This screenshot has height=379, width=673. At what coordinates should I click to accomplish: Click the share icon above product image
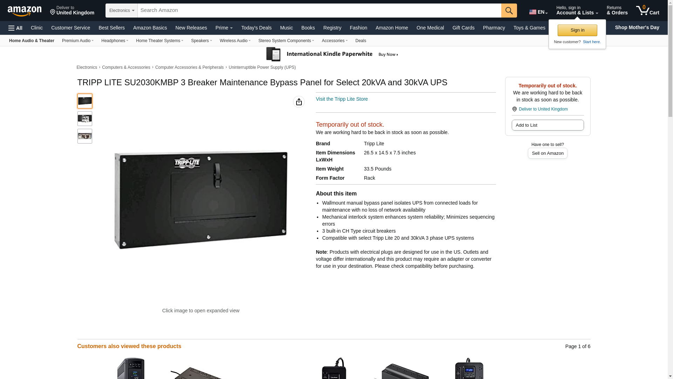pos(299,102)
